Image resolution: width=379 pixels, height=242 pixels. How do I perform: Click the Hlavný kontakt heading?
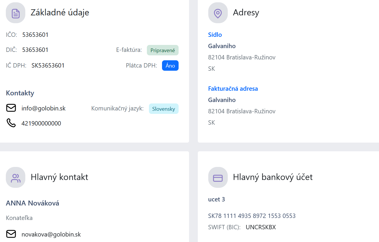(x=59, y=177)
